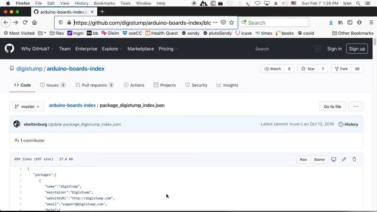Image resolution: width=377 pixels, height=212 pixels.
Task: Open Firefox downloads arrow icon
Action: click(x=331, y=22)
